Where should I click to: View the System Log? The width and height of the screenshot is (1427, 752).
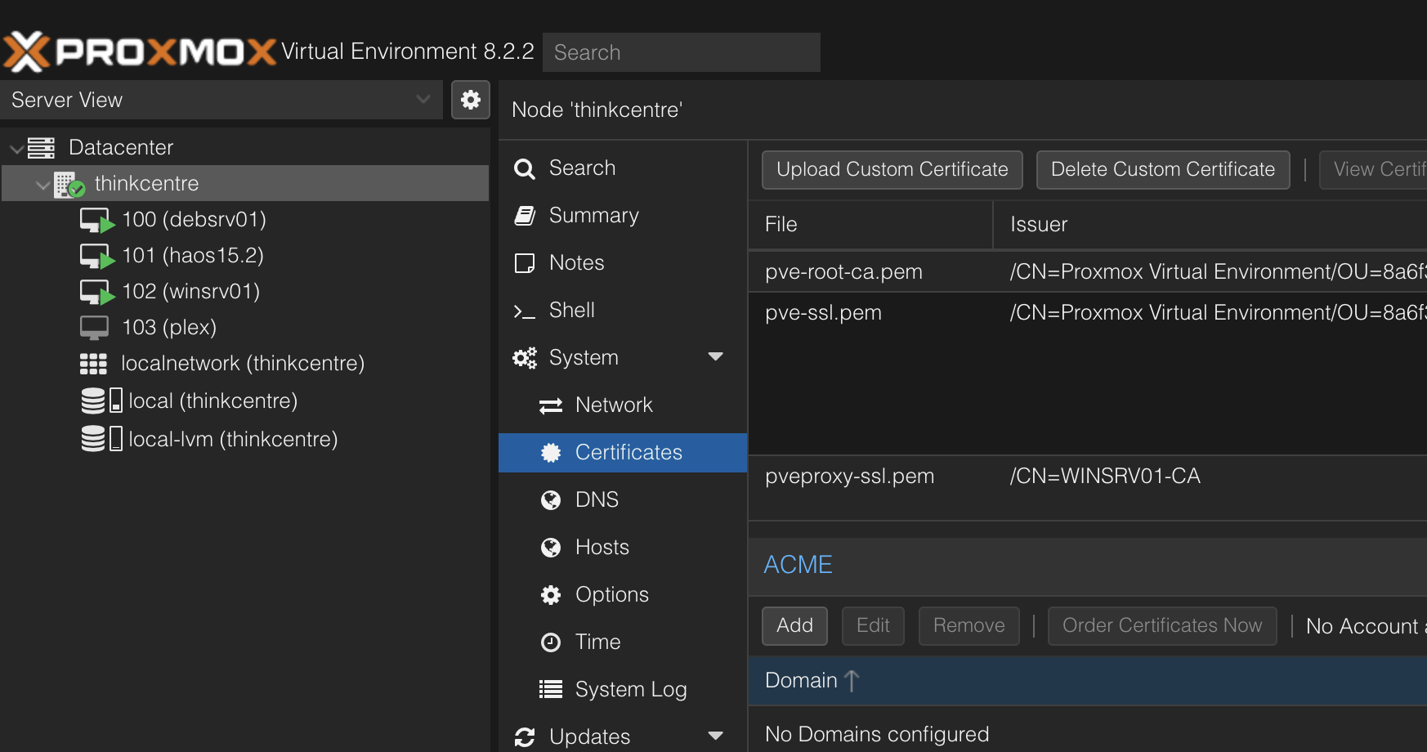tap(623, 690)
